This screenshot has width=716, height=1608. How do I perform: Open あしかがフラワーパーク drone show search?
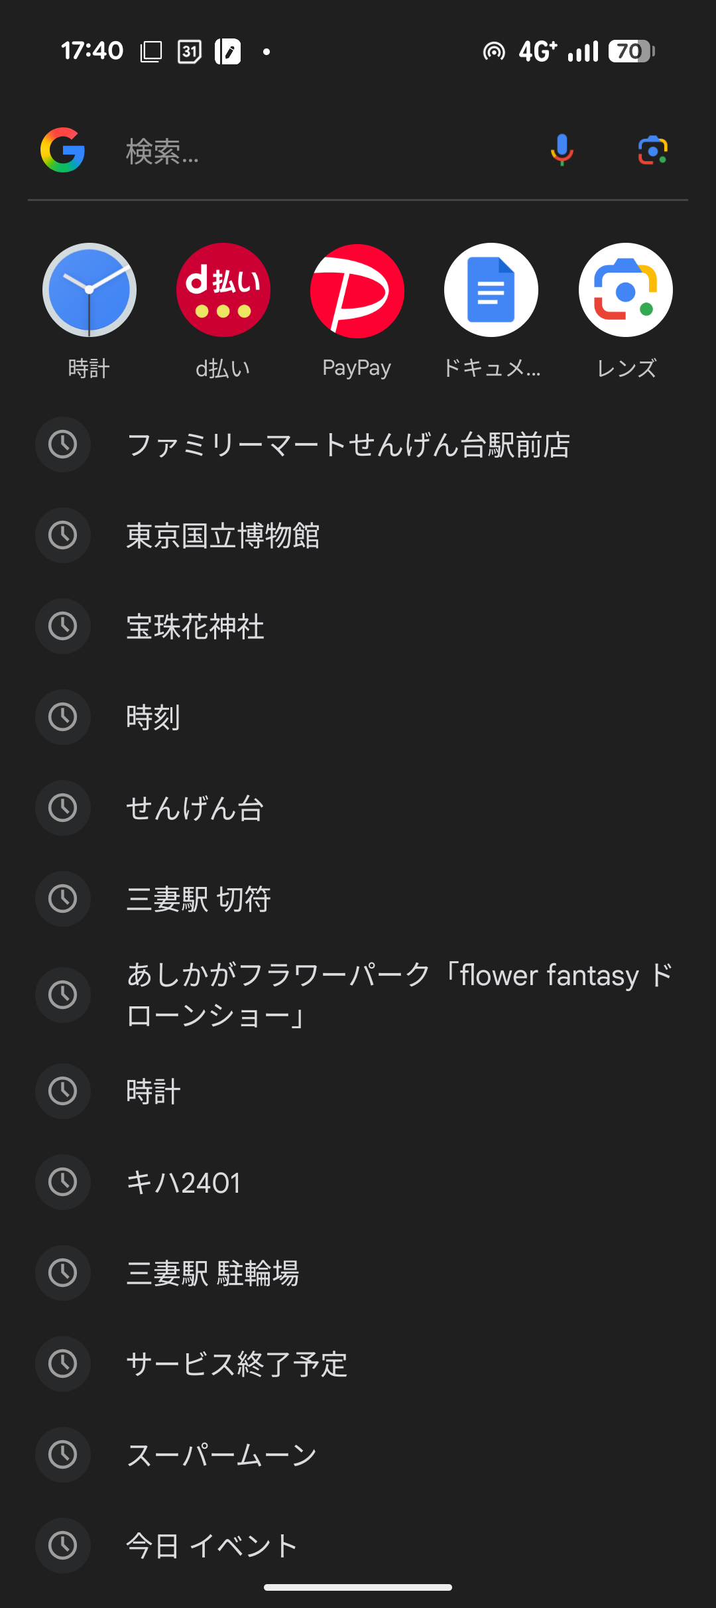point(398,994)
